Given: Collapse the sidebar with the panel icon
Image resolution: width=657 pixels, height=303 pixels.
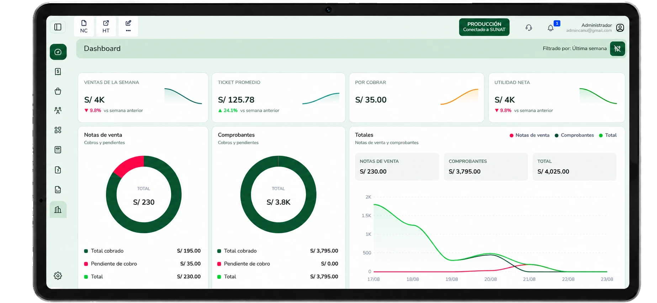Looking at the screenshot, I should click(x=58, y=27).
